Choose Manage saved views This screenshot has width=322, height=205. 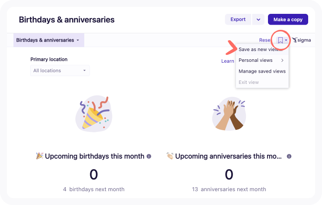pos(262,71)
